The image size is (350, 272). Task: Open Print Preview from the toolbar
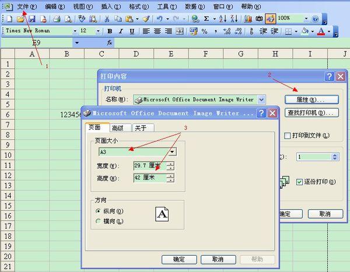[x=68, y=19]
